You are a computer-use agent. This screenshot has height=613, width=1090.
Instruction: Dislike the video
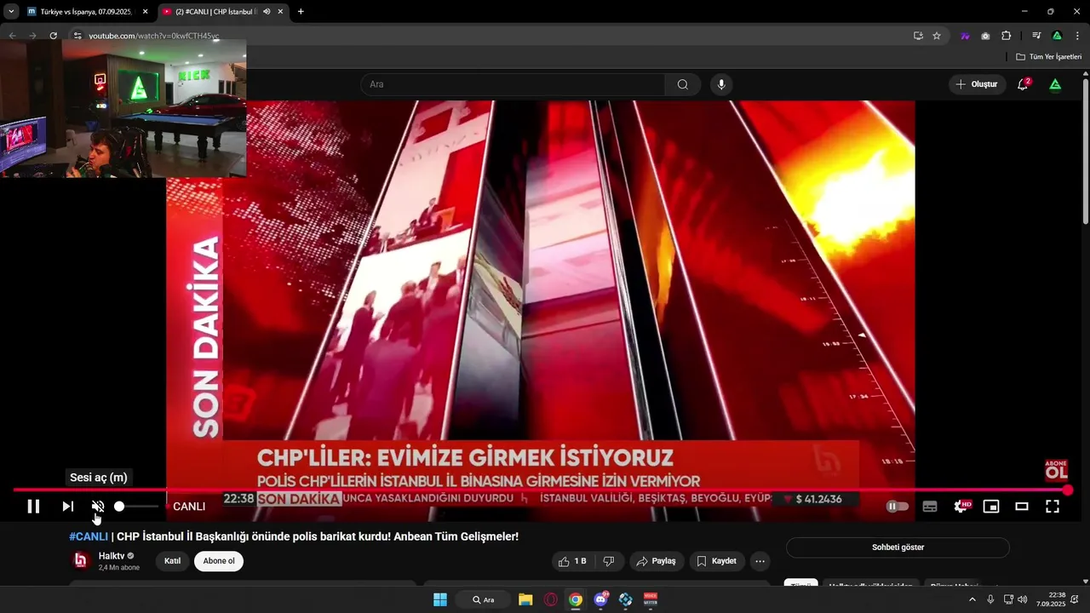(x=609, y=561)
